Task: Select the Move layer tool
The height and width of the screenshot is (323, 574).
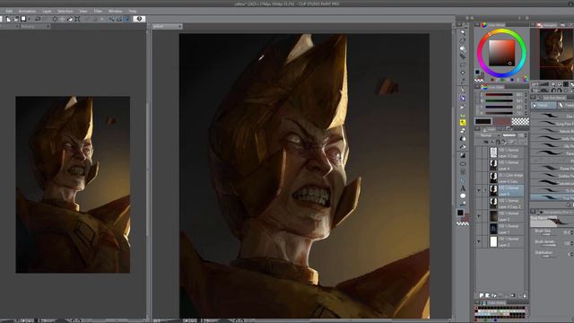Action: tap(463, 57)
